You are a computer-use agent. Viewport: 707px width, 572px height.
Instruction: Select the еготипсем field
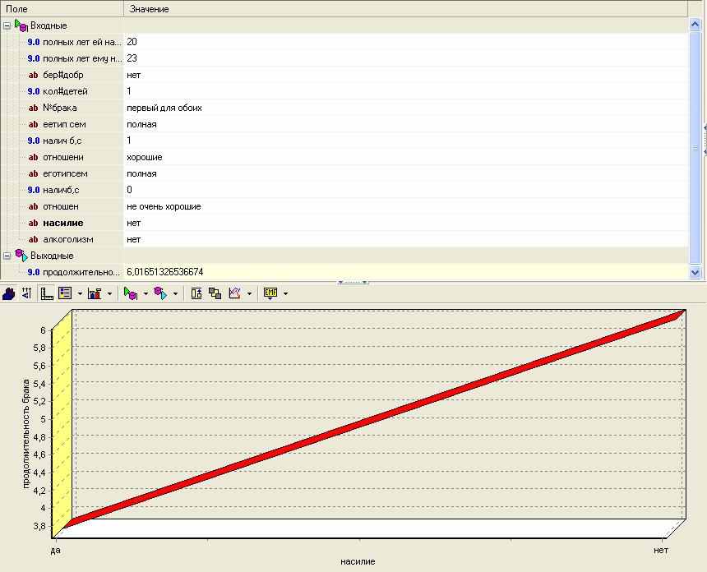pos(65,173)
